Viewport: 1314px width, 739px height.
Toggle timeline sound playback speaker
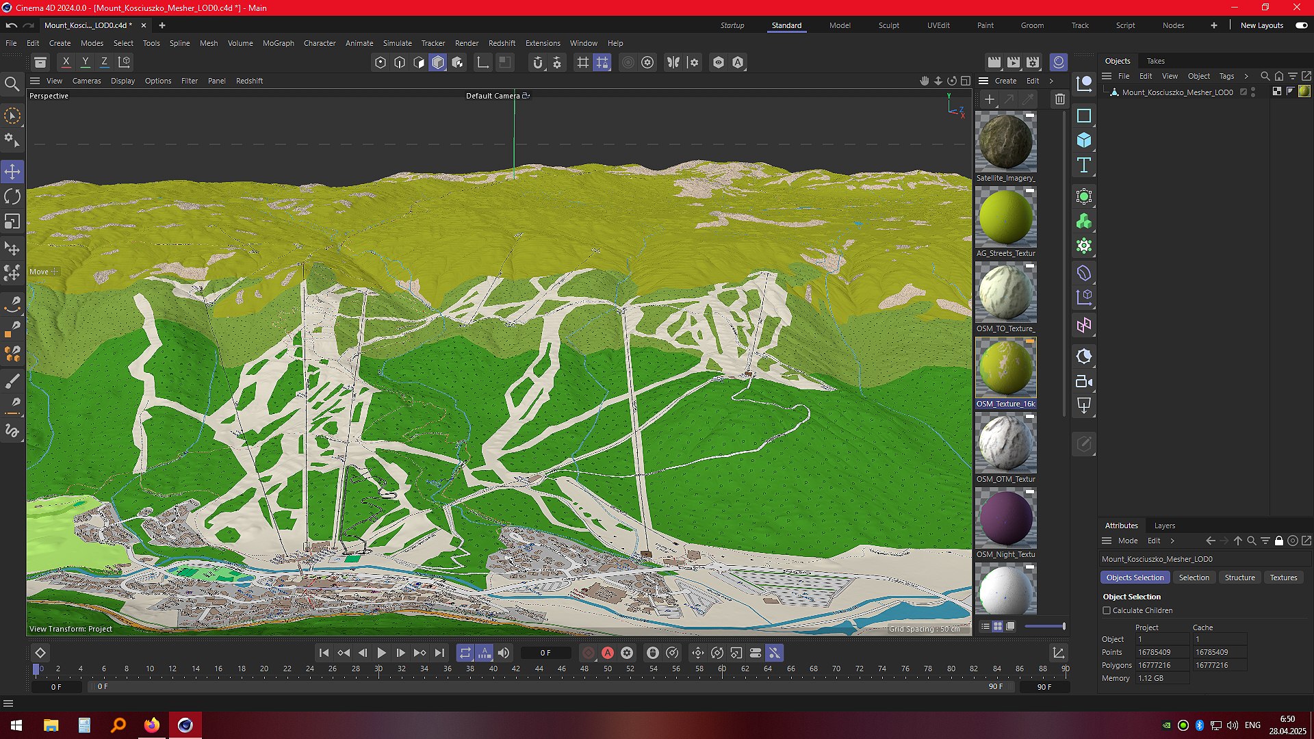(x=504, y=653)
